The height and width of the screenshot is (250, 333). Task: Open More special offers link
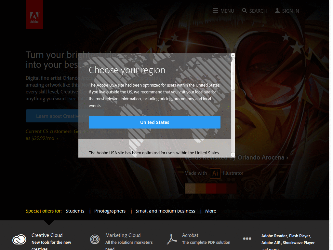click(210, 211)
